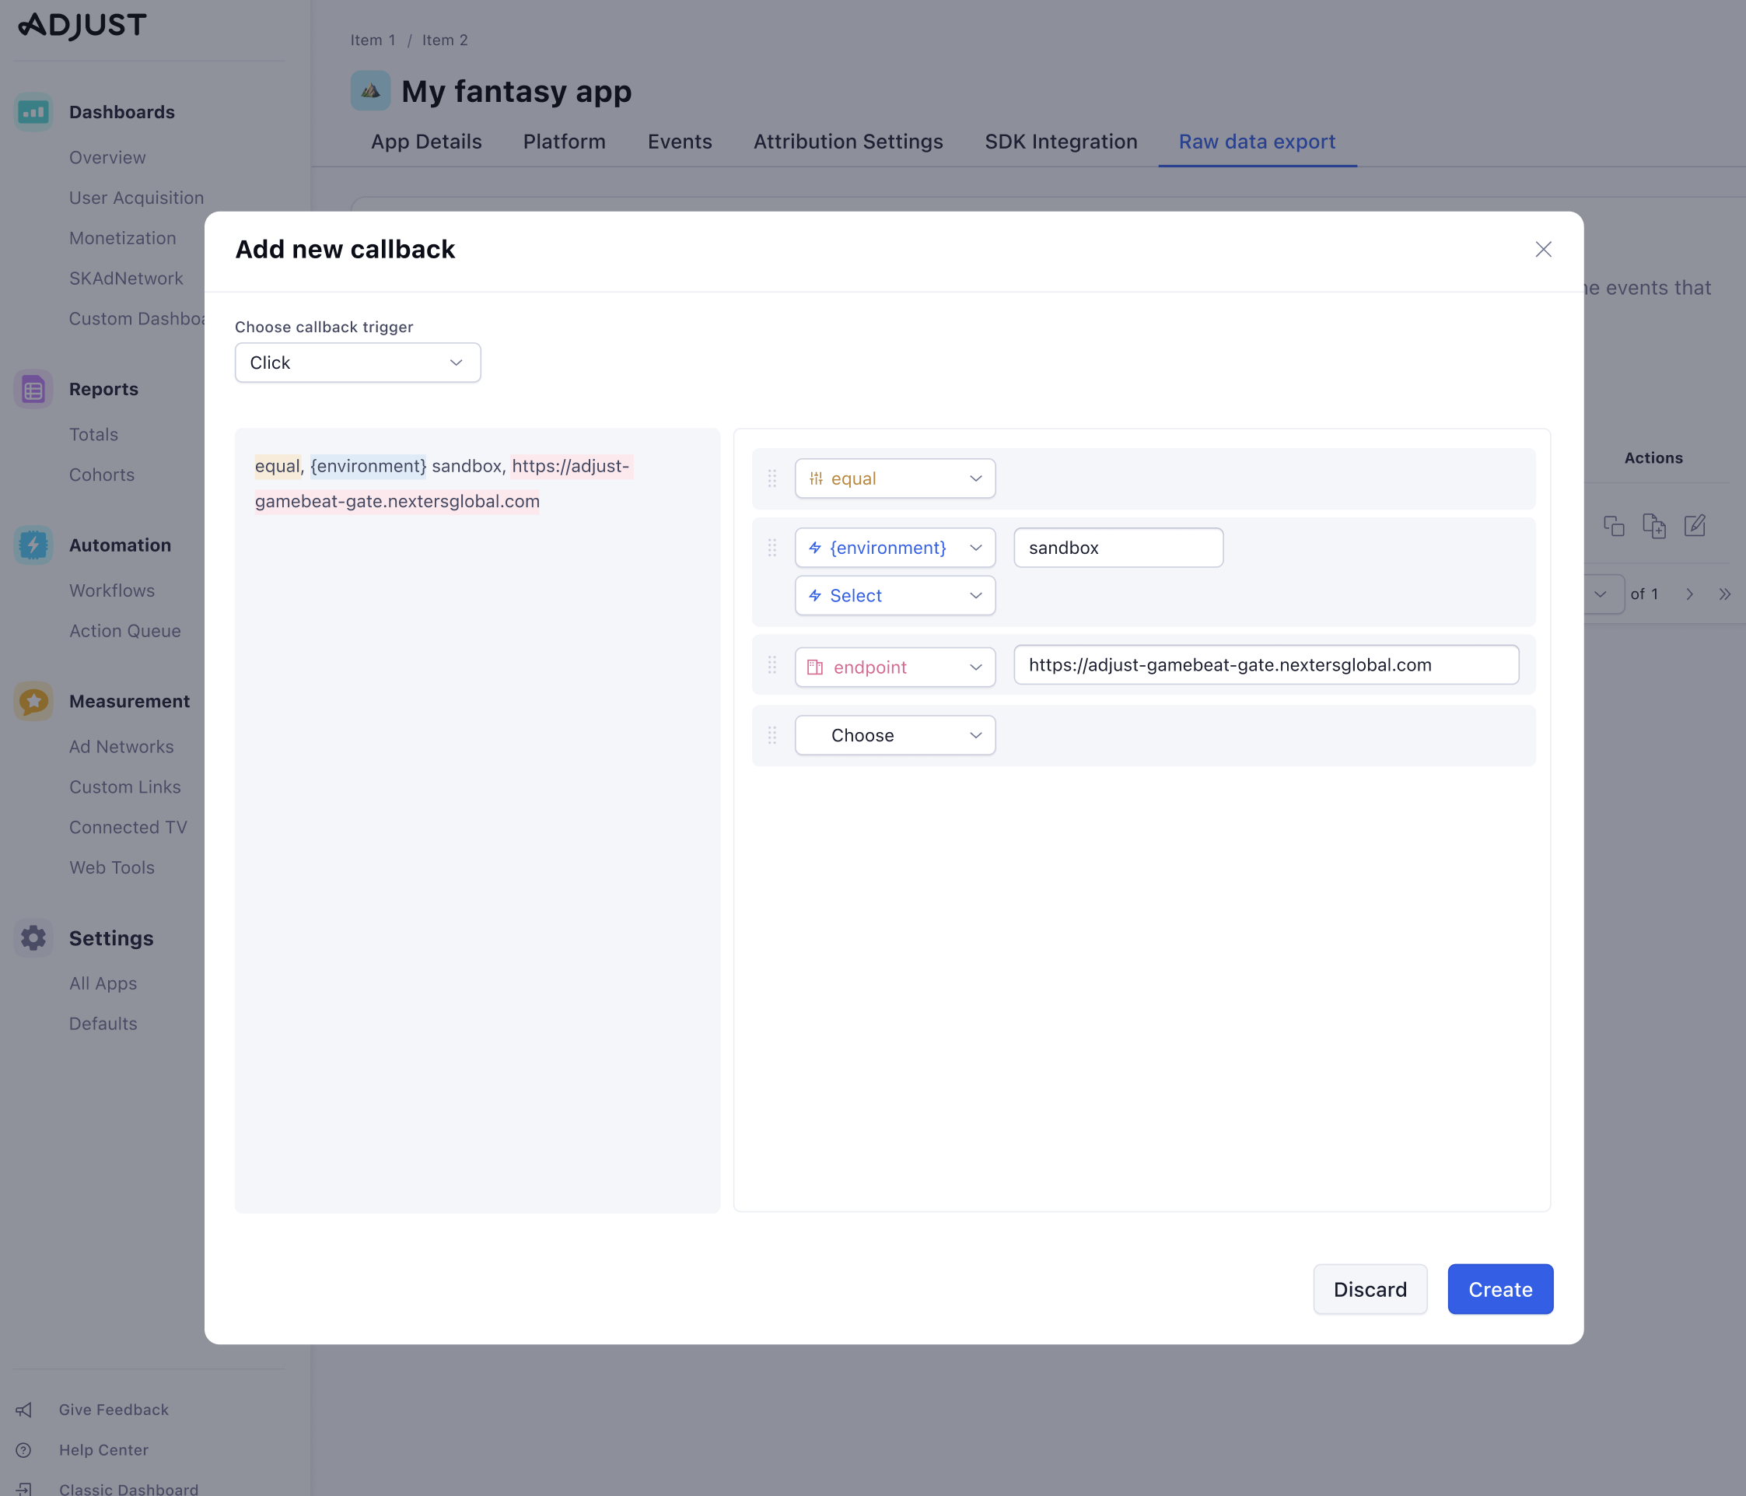Open the SDK Integration tab
Viewport: 1746px width, 1496px height.
click(1061, 142)
